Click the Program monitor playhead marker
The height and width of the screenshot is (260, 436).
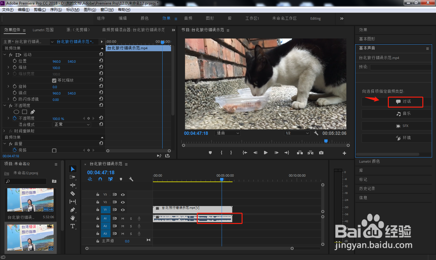click(x=326, y=141)
